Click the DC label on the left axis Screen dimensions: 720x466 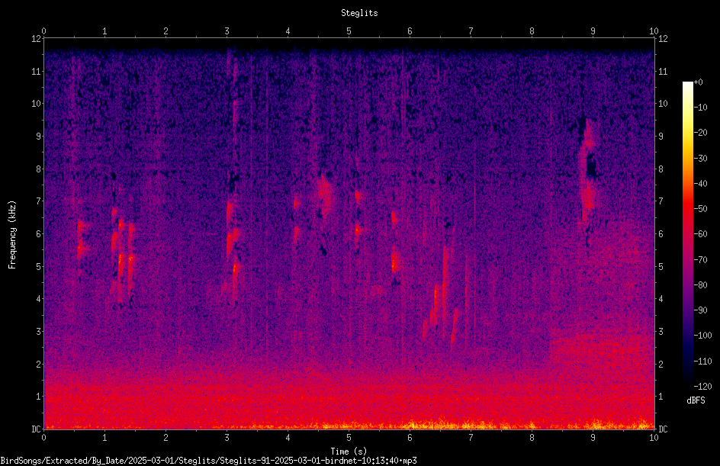click(x=36, y=429)
